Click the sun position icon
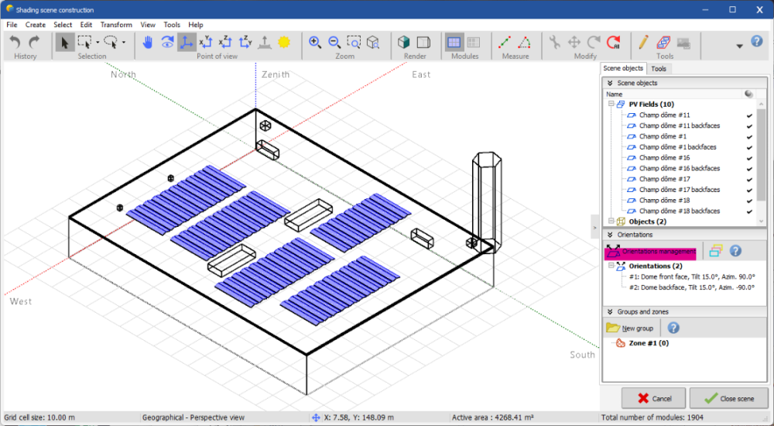This screenshot has height=426, width=774. pos(284,43)
